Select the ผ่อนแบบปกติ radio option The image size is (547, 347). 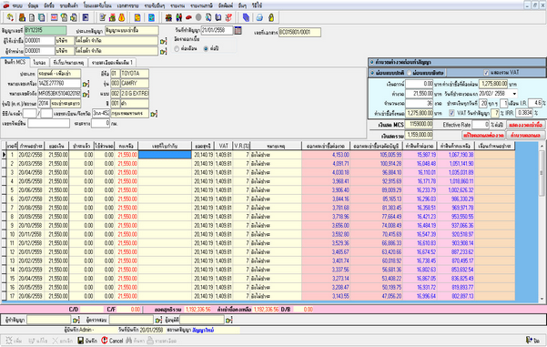[372, 73]
